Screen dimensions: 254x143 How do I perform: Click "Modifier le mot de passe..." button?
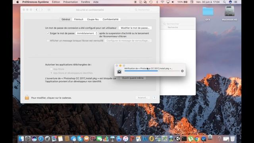[x=135, y=28]
